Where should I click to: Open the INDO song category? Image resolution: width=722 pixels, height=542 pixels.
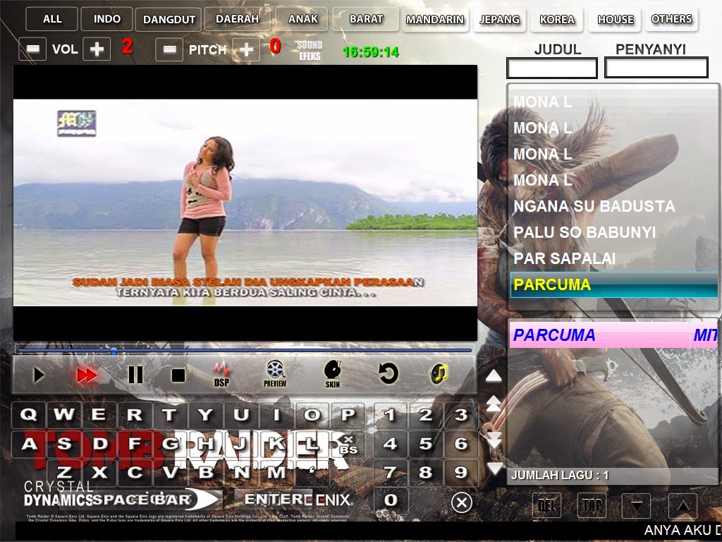[x=107, y=19]
